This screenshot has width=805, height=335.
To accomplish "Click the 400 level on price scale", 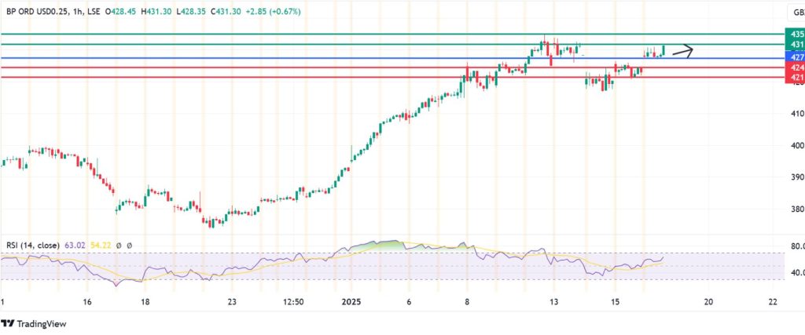I will (796, 145).
